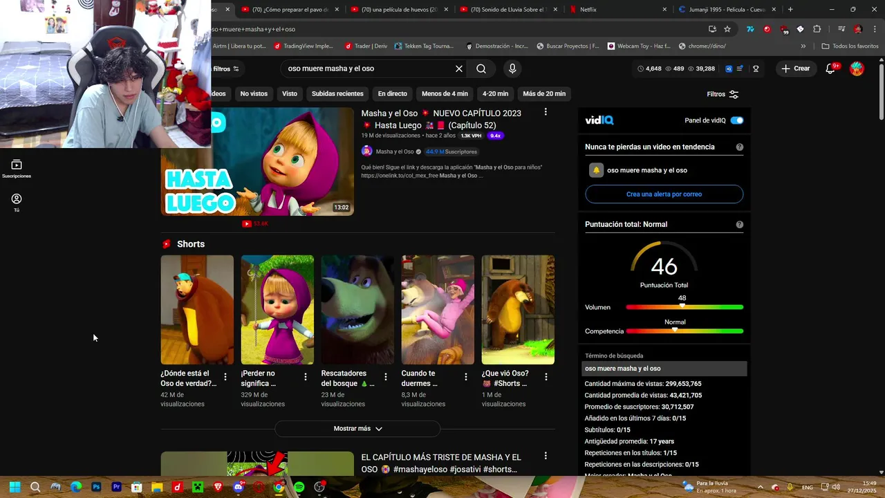The height and width of the screenshot is (498, 885).
Task: Select the 'No vistos' filter chip
Action: [x=254, y=93]
